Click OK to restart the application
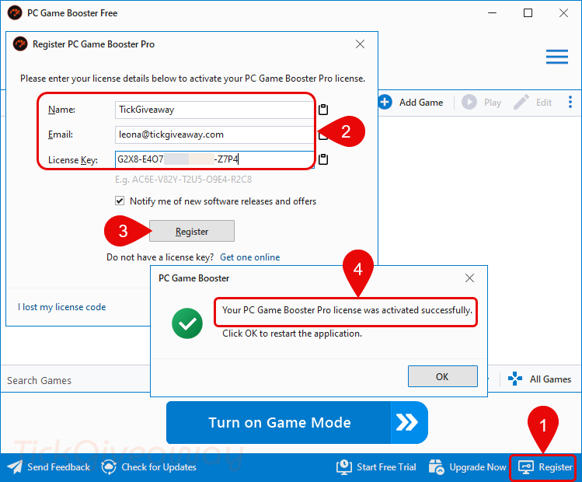Viewport: 582px width, 482px height. [442, 376]
